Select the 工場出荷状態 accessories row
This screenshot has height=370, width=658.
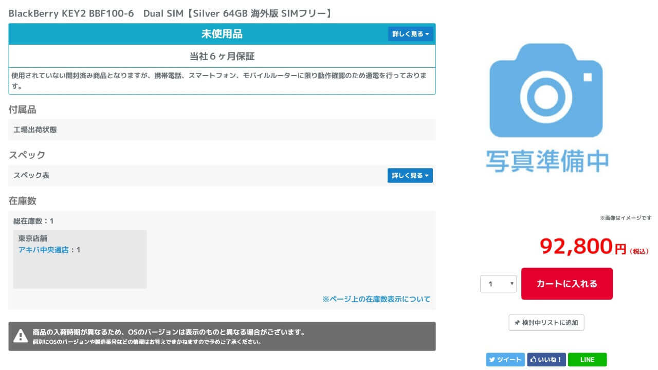(35, 129)
